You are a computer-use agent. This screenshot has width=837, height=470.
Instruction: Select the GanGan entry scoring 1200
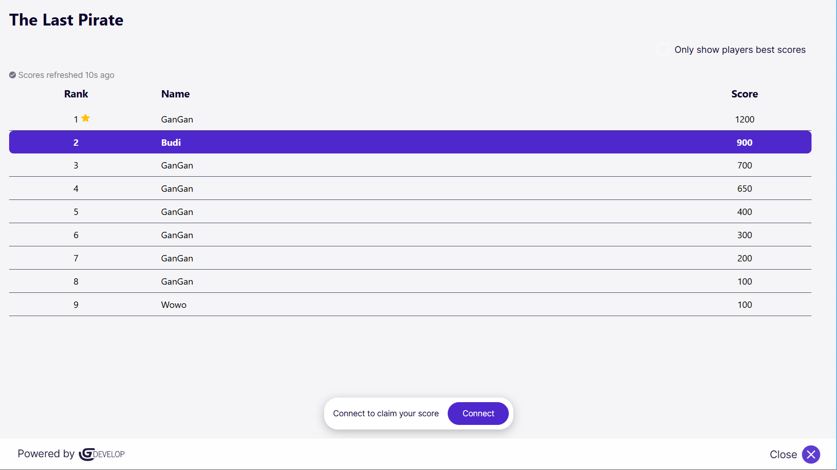point(410,119)
